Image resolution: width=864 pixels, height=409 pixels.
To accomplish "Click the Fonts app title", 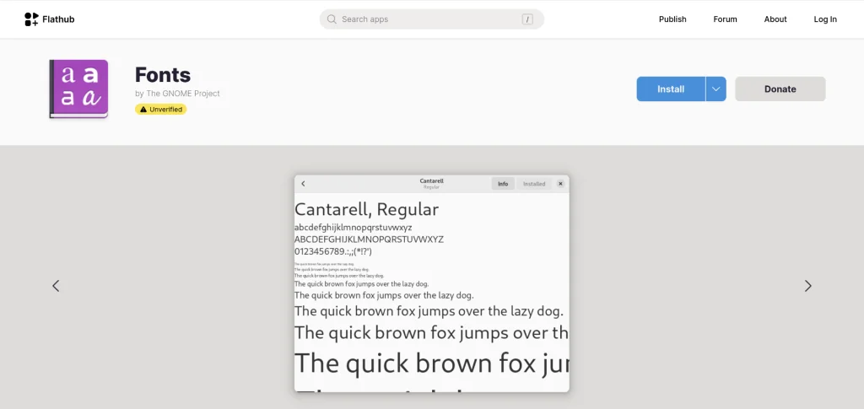I will [163, 75].
